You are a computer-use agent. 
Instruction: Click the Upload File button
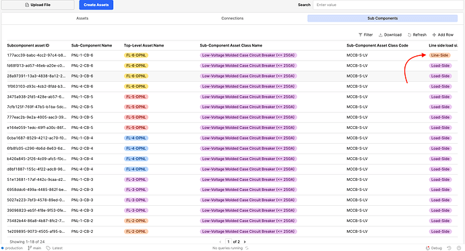point(38,5)
